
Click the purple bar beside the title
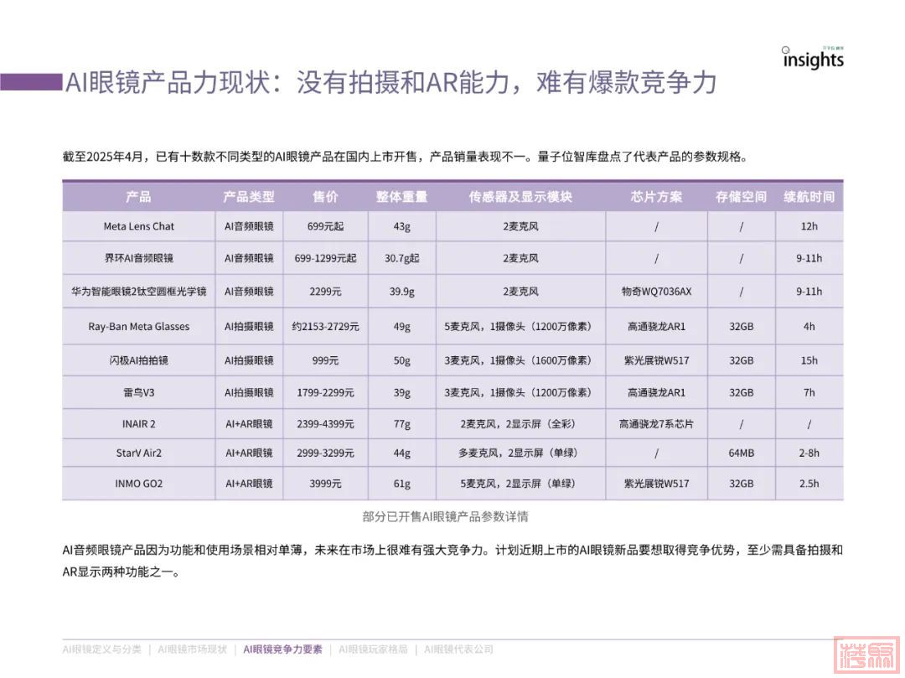tap(31, 82)
